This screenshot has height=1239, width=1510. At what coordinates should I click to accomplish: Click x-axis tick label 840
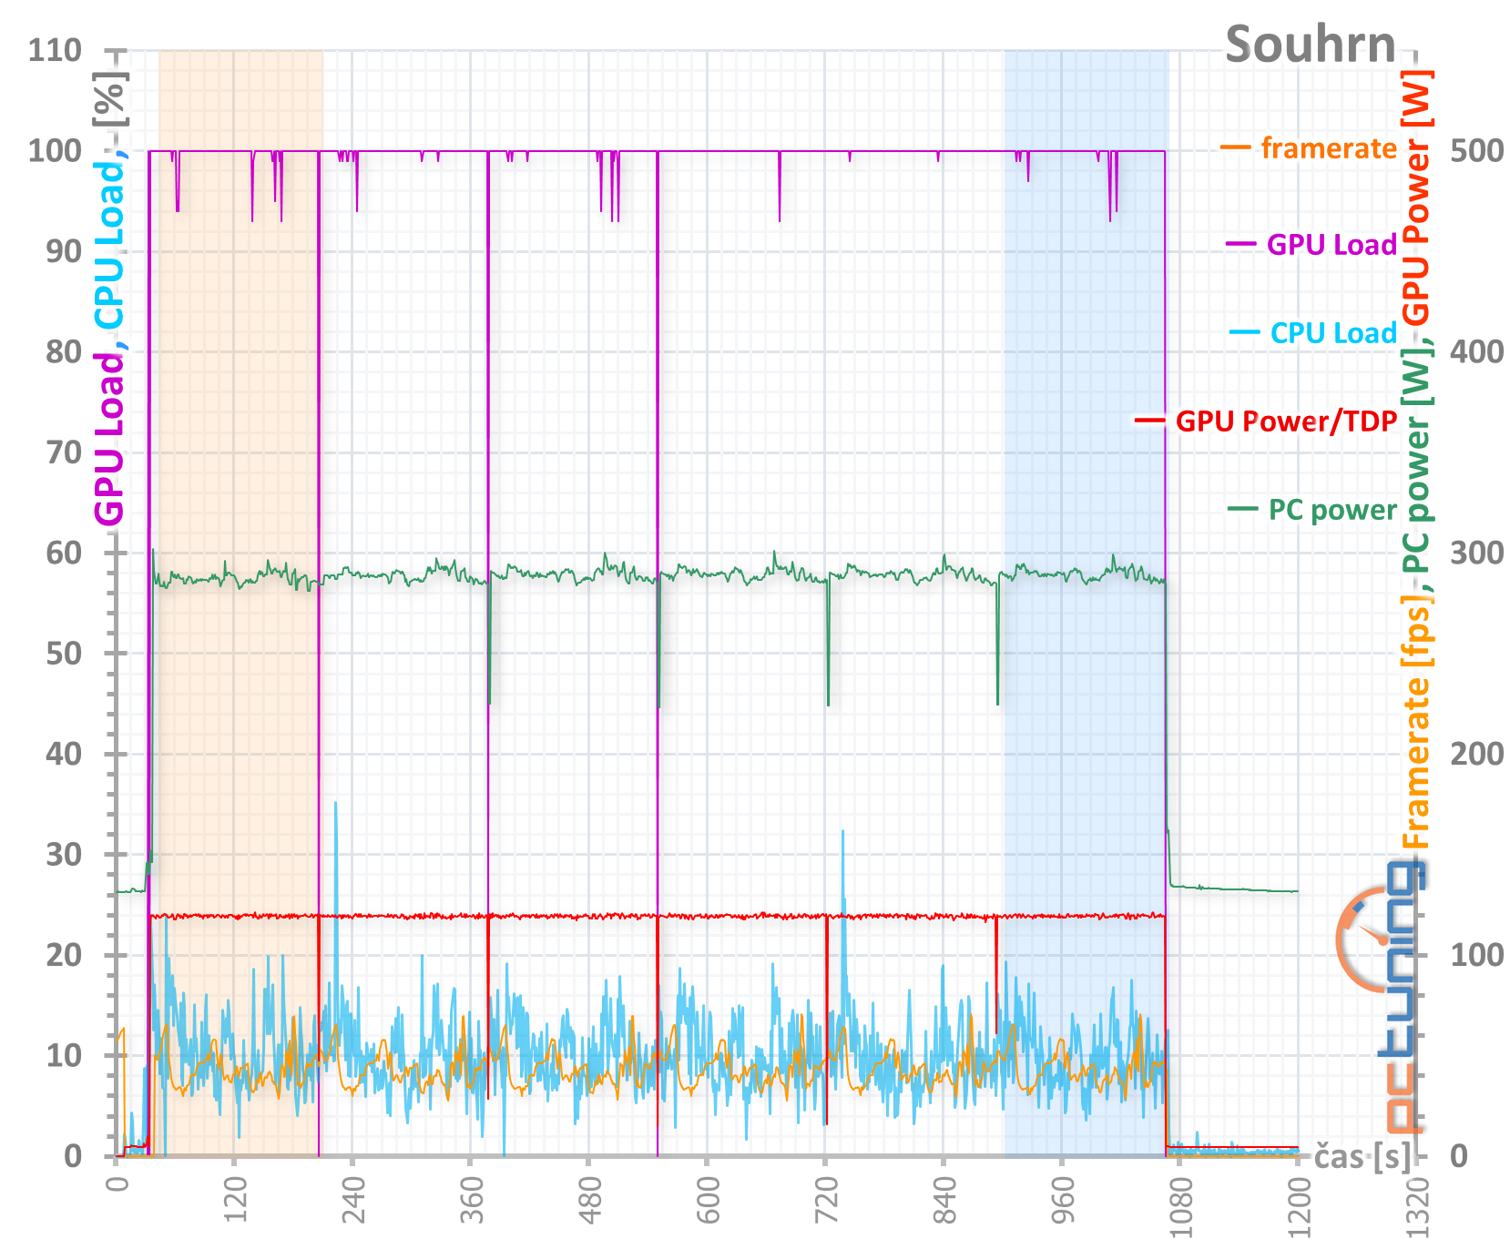(944, 1203)
